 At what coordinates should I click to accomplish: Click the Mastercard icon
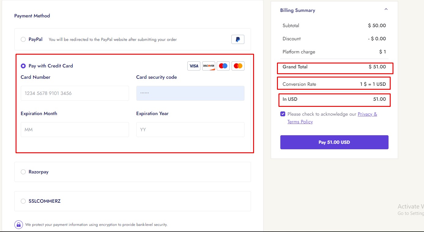(x=238, y=66)
